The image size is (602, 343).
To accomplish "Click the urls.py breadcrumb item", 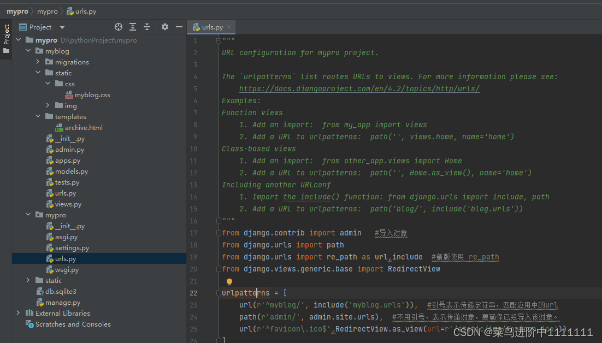I will 81,11.
